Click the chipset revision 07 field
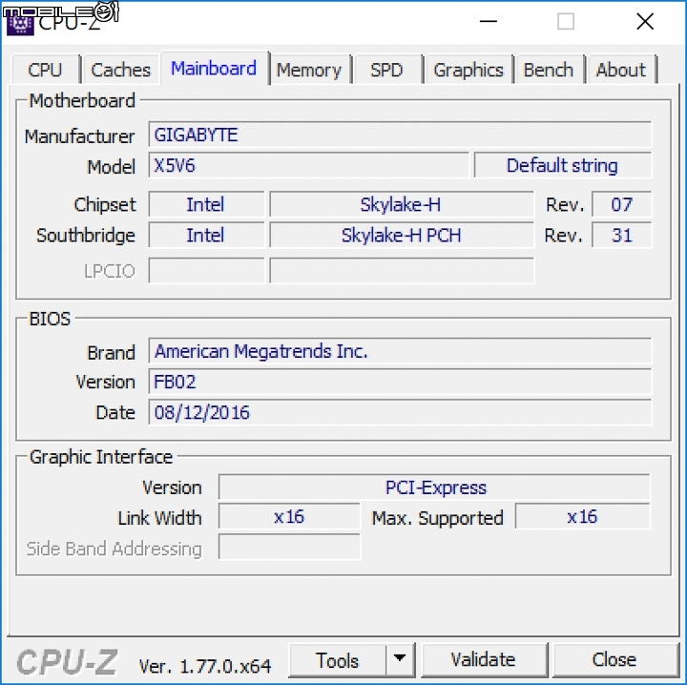 pyautogui.click(x=622, y=204)
